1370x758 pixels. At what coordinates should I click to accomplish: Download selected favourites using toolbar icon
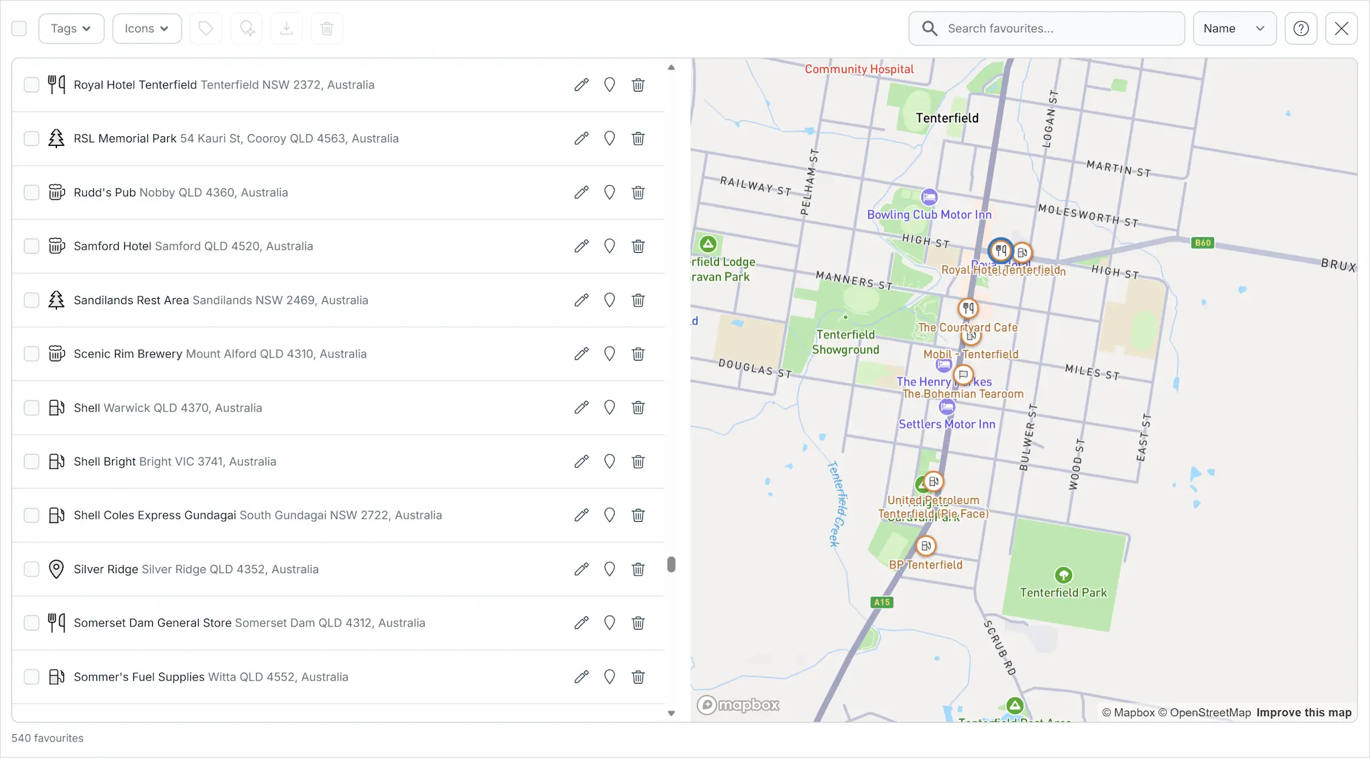(287, 28)
